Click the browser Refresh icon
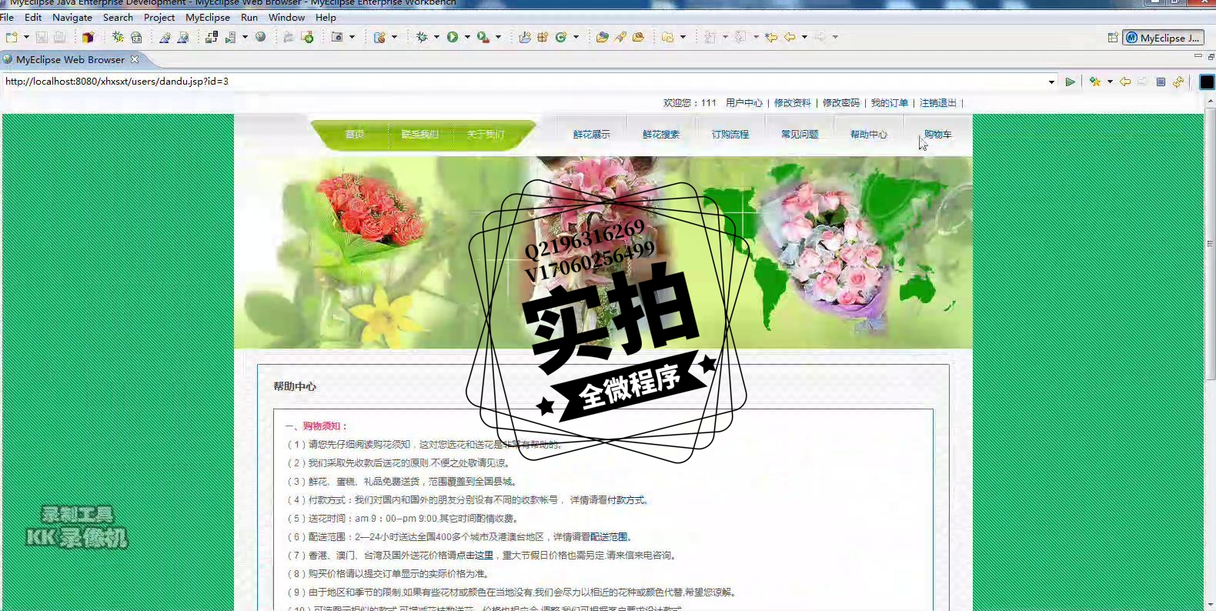This screenshot has width=1216, height=611. (x=1178, y=82)
